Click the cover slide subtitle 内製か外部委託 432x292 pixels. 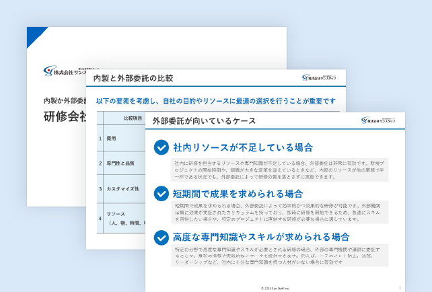(65, 100)
